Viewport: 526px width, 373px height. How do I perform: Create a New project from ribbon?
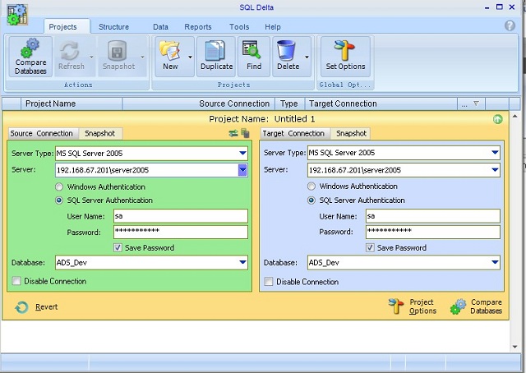coord(170,57)
